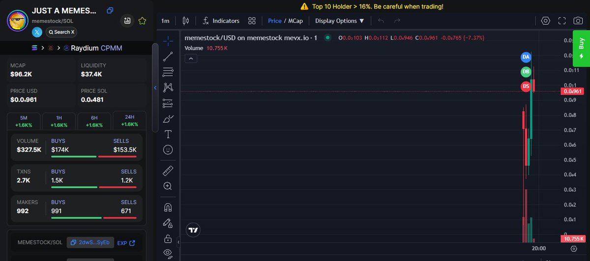The height and width of the screenshot is (261, 590).
Task: Switch chart to Price mode
Action: [274, 21]
